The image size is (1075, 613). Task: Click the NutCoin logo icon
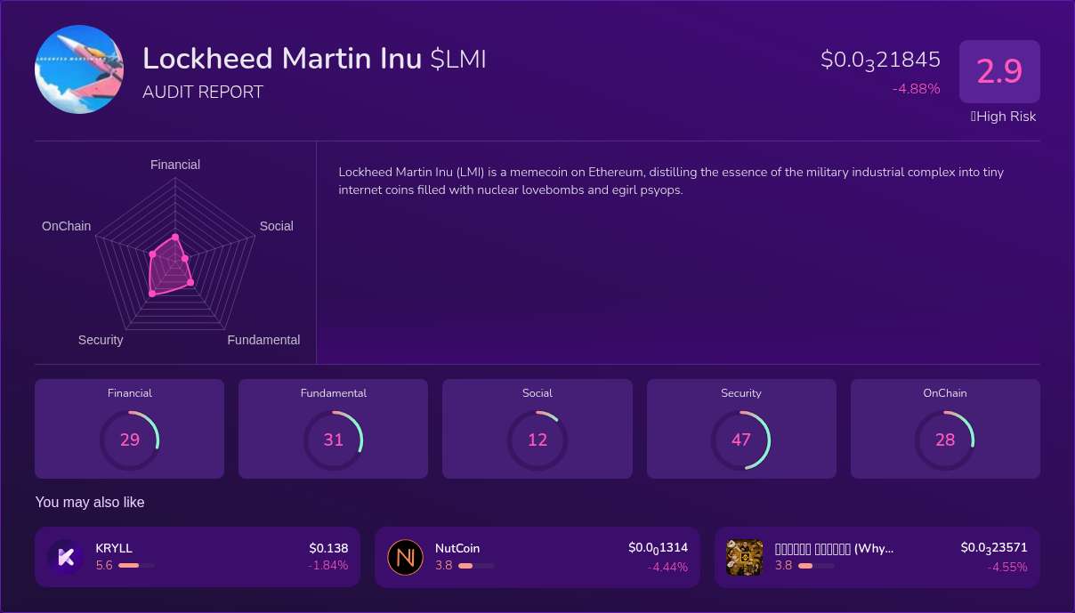(x=406, y=558)
